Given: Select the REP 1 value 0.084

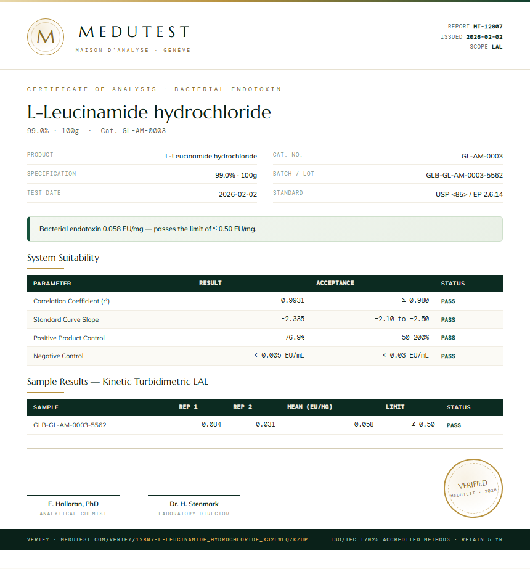Looking at the screenshot, I should click(x=211, y=424).
